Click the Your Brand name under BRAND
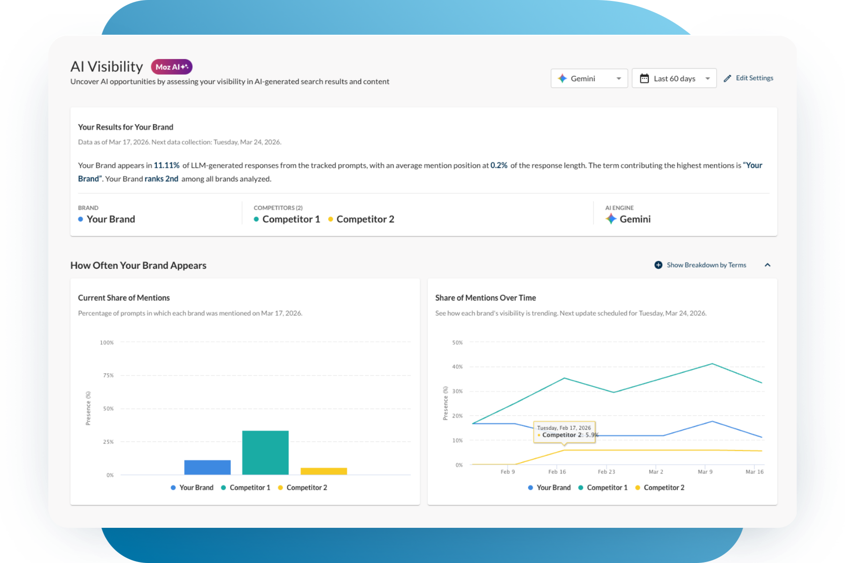Image resolution: width=845 pixels, height=563 pixels. pos(111,219)
